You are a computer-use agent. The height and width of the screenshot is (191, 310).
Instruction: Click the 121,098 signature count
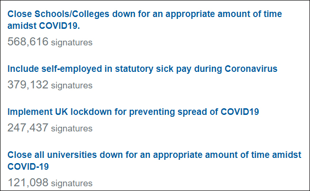click(28, 182)
